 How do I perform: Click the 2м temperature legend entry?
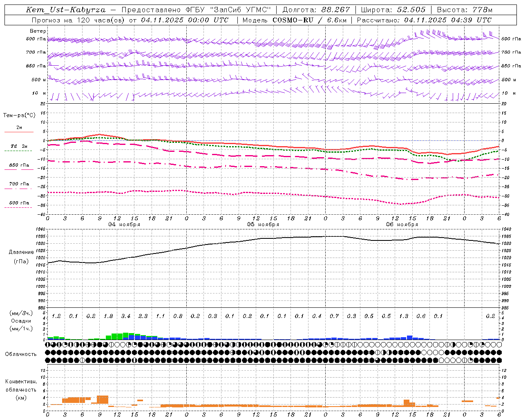(x=19, y=128)
